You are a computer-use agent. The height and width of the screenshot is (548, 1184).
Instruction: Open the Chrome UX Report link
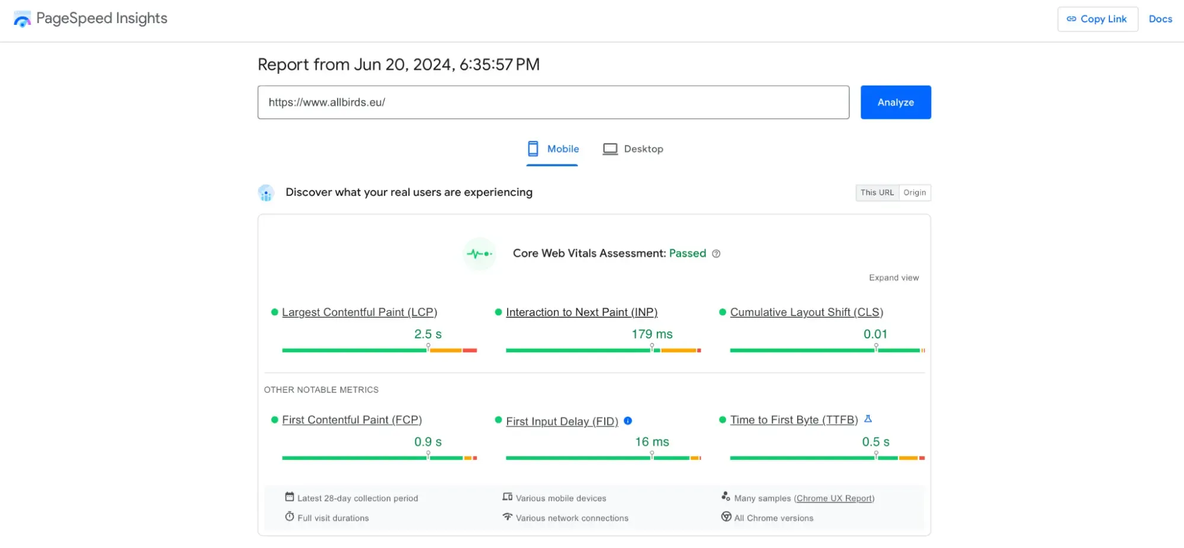(835, 498)
